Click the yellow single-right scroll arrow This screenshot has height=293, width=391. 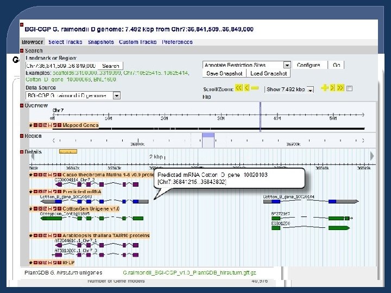tap(332, 88)
